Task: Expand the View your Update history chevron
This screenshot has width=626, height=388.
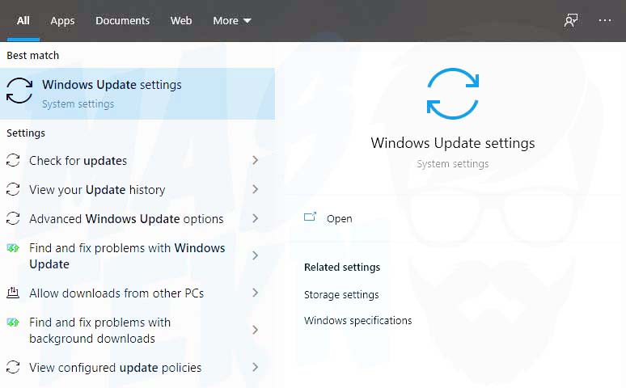Action: (255, 190)
